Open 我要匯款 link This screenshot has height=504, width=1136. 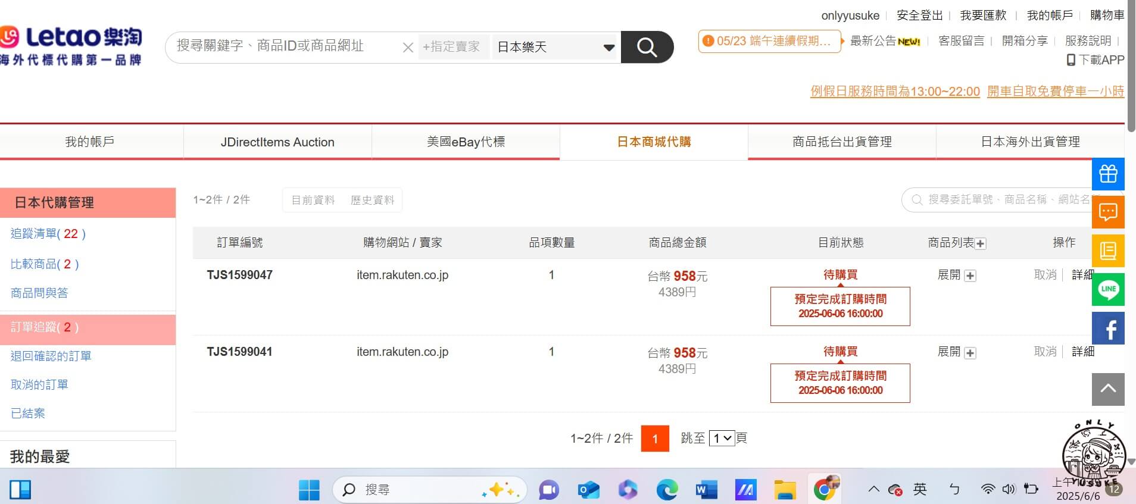point(983,15)
